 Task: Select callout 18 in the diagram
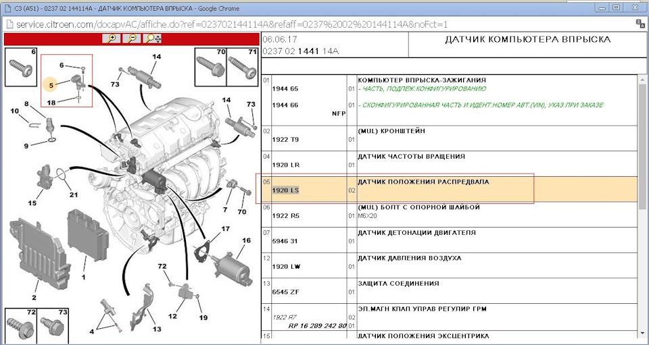pos(51,103)
